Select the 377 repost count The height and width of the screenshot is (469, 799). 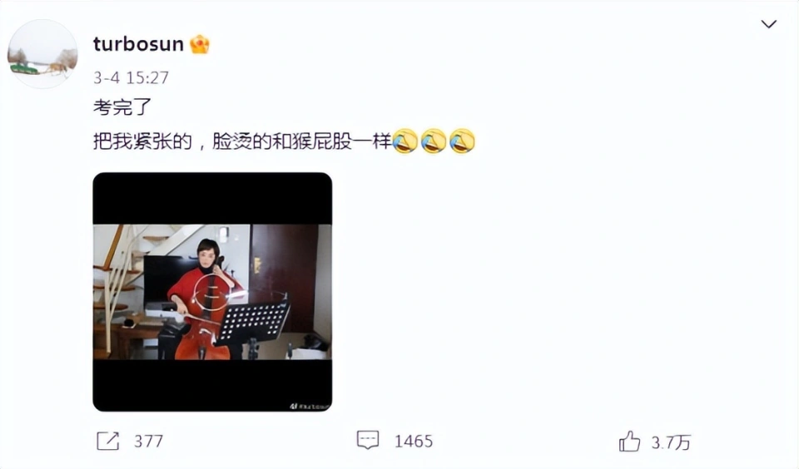click(x=148, y=441)
